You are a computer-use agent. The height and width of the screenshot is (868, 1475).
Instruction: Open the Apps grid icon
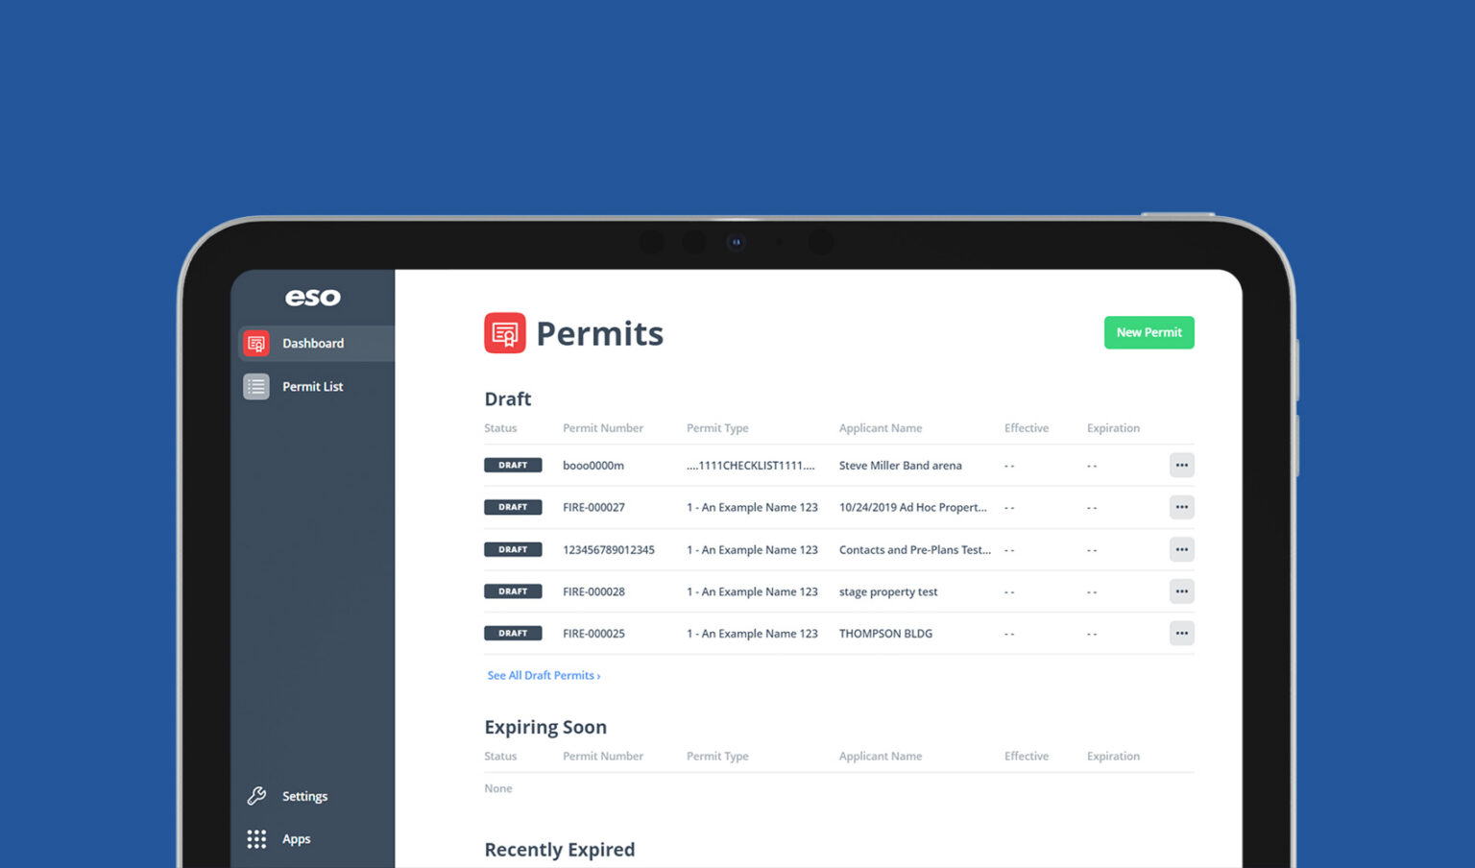[x=256, y=839]
